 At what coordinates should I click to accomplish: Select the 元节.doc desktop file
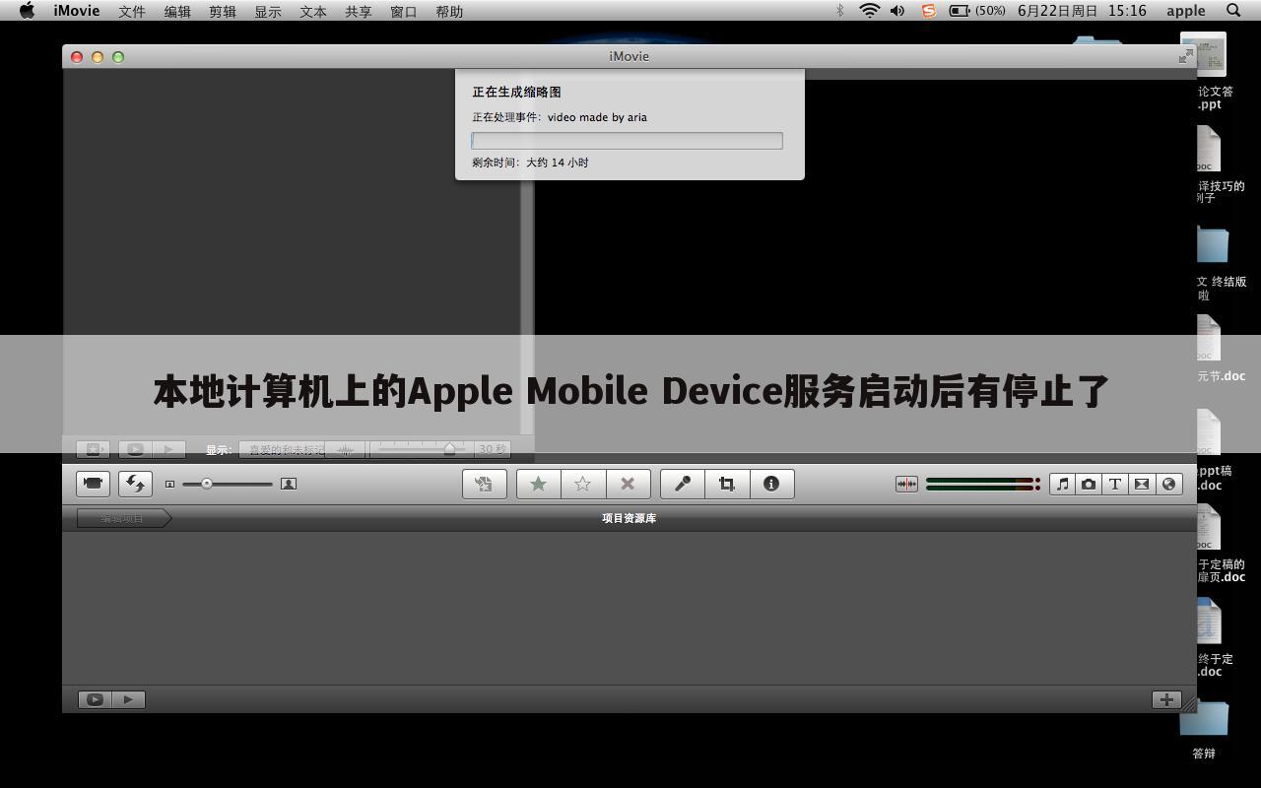(1220, 347)
